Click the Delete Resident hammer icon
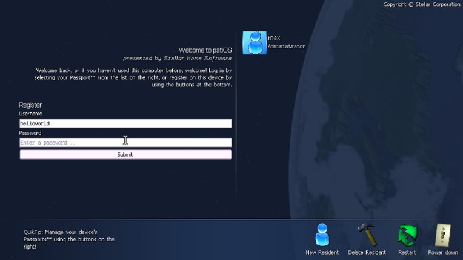Image resolution: width=463 pixels, height=260 pixels. tap(367, 235)
